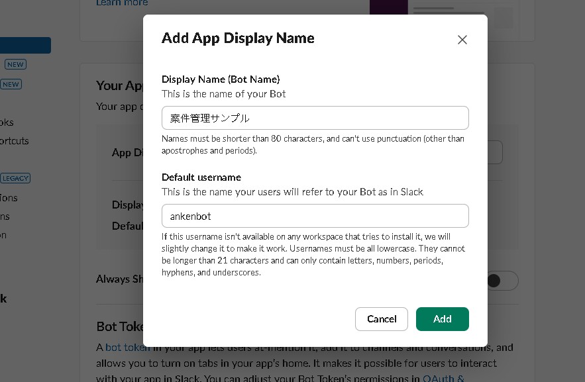Image resolution: width=585 pixels, height=382 pixels.
Task: Click the Display Name (Bot Name) field
Action: click(x=315, y=119)
